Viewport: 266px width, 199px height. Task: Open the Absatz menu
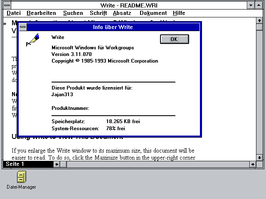pyautogui.click(x=122, y=13)
